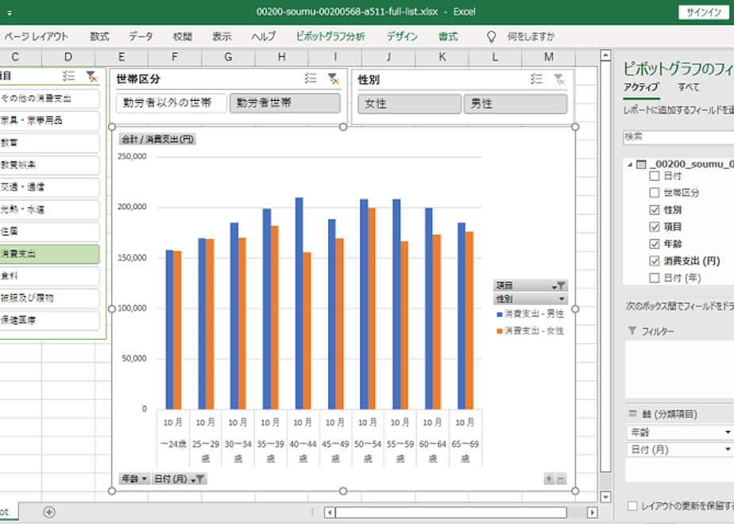734x524 pixels.
Task: Open the ページ レイアウト ribbon tab
Action: 36,37
